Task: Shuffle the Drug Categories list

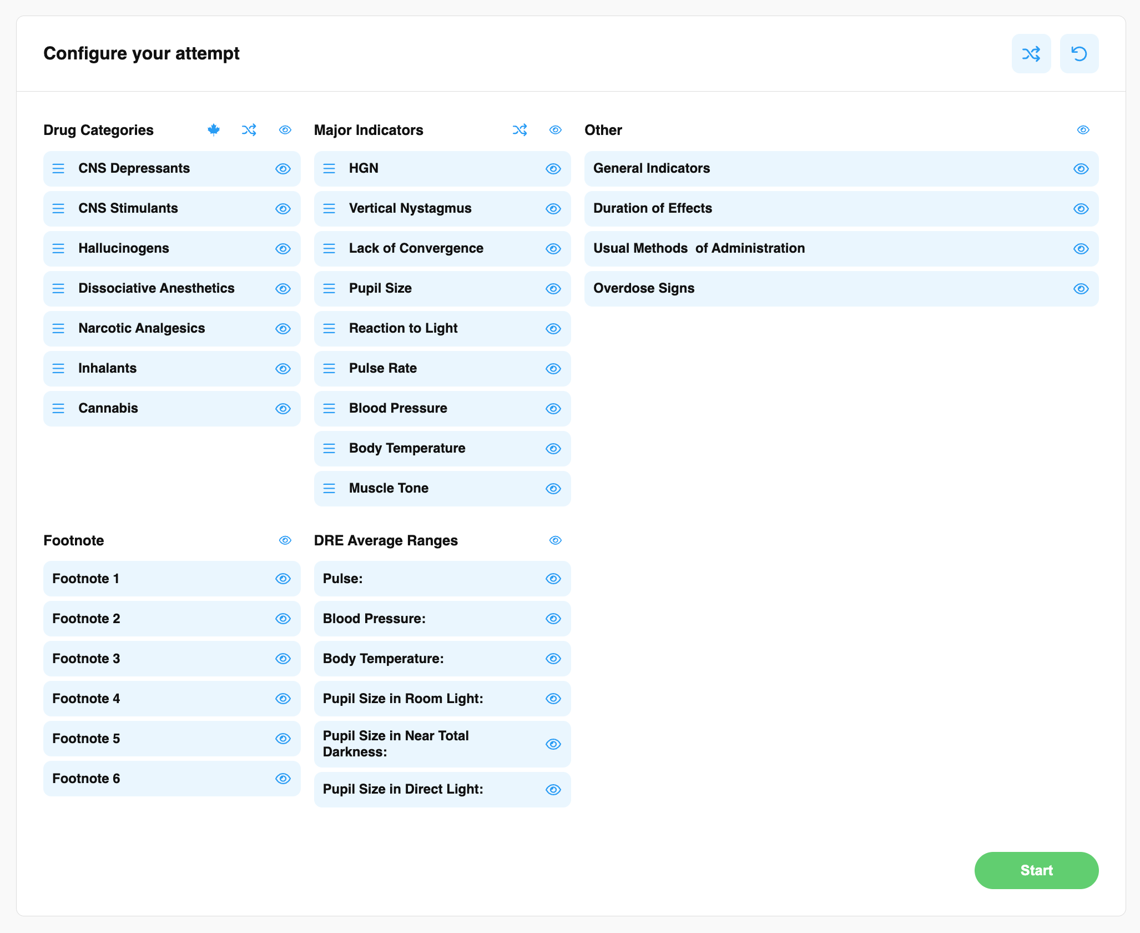Action: click(249, 129)
